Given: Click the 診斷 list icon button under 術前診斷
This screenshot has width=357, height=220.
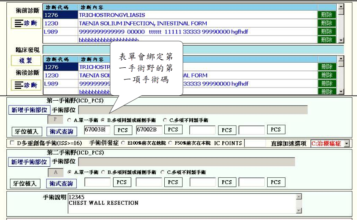Looking at the screenshot, I should pos(26,24).
